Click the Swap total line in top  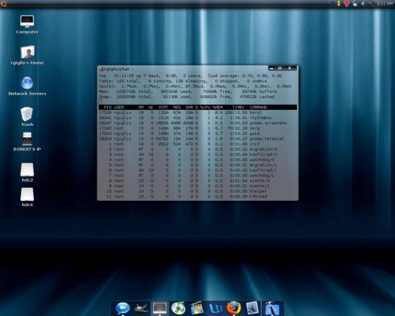pos(187,97)
